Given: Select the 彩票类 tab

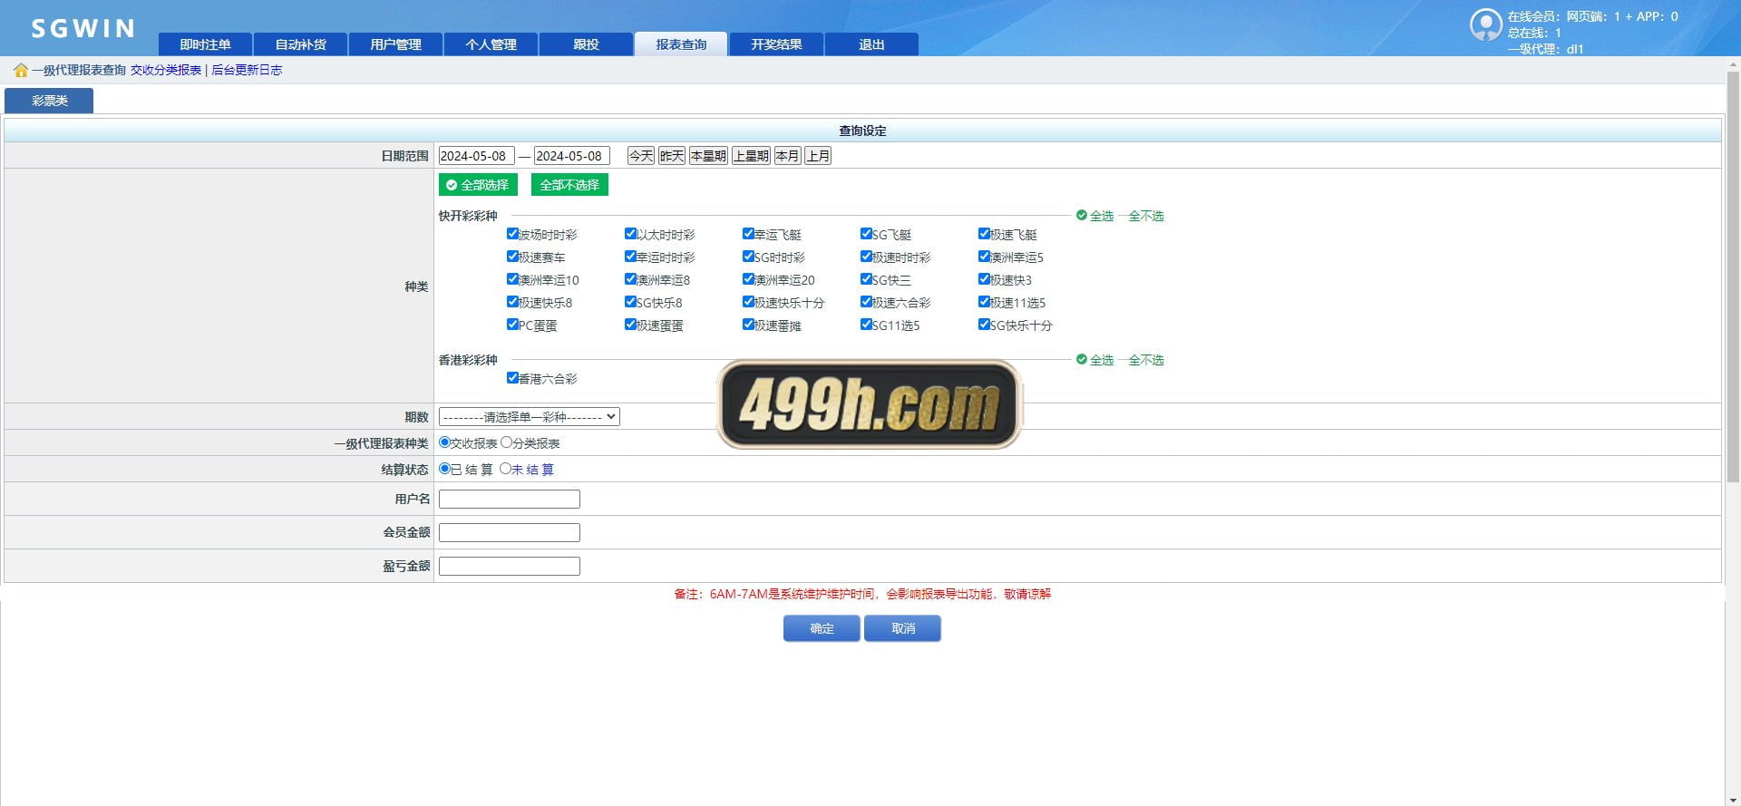Looking at the screenshot, I should (49, 101).
